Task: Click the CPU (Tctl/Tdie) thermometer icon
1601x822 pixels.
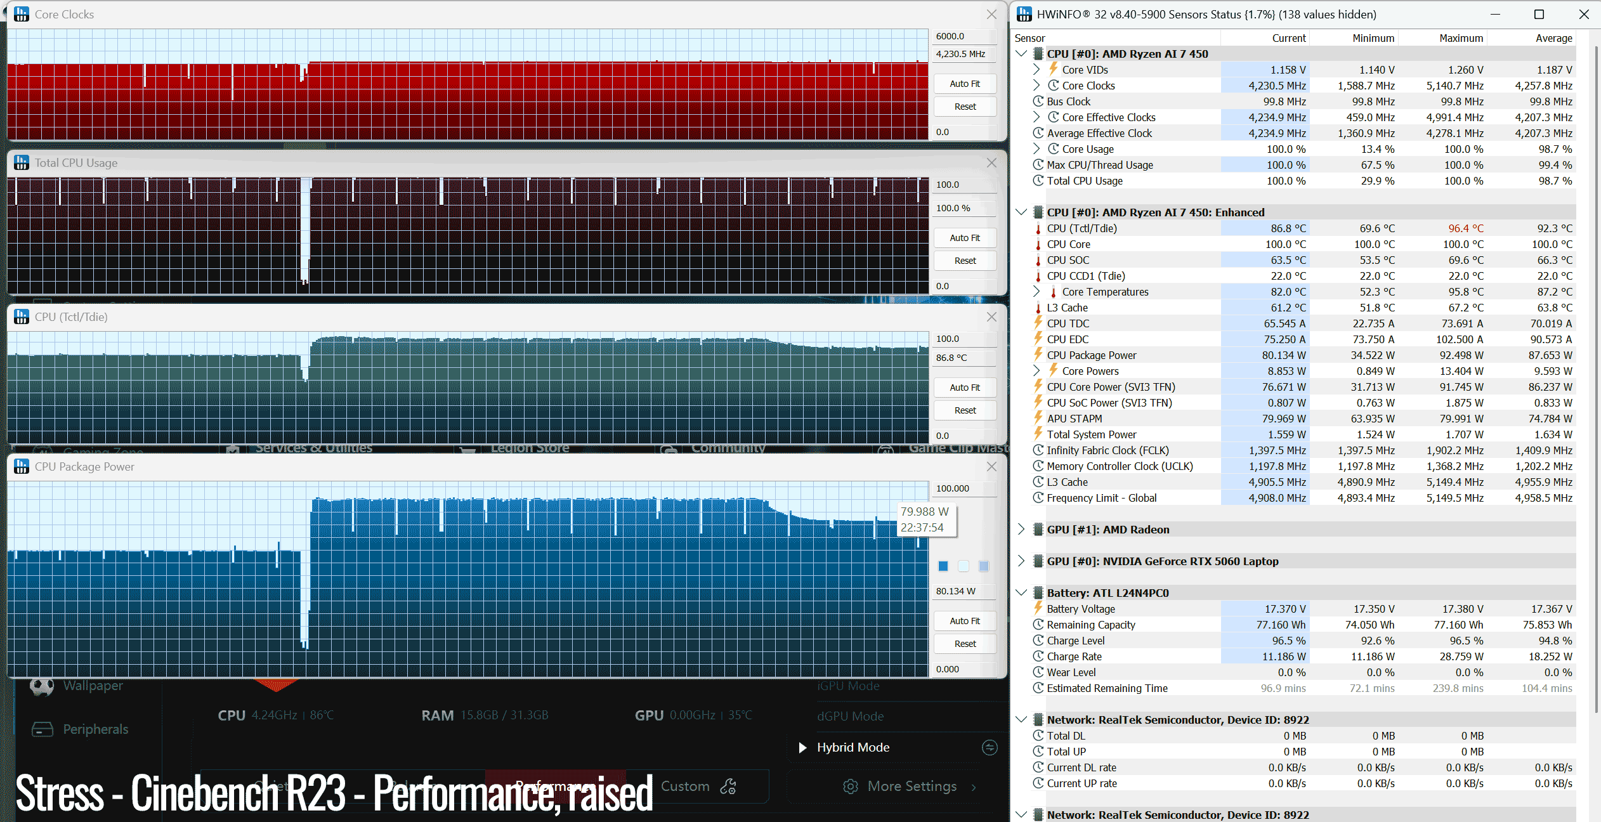Action: tap(1038, 228)
